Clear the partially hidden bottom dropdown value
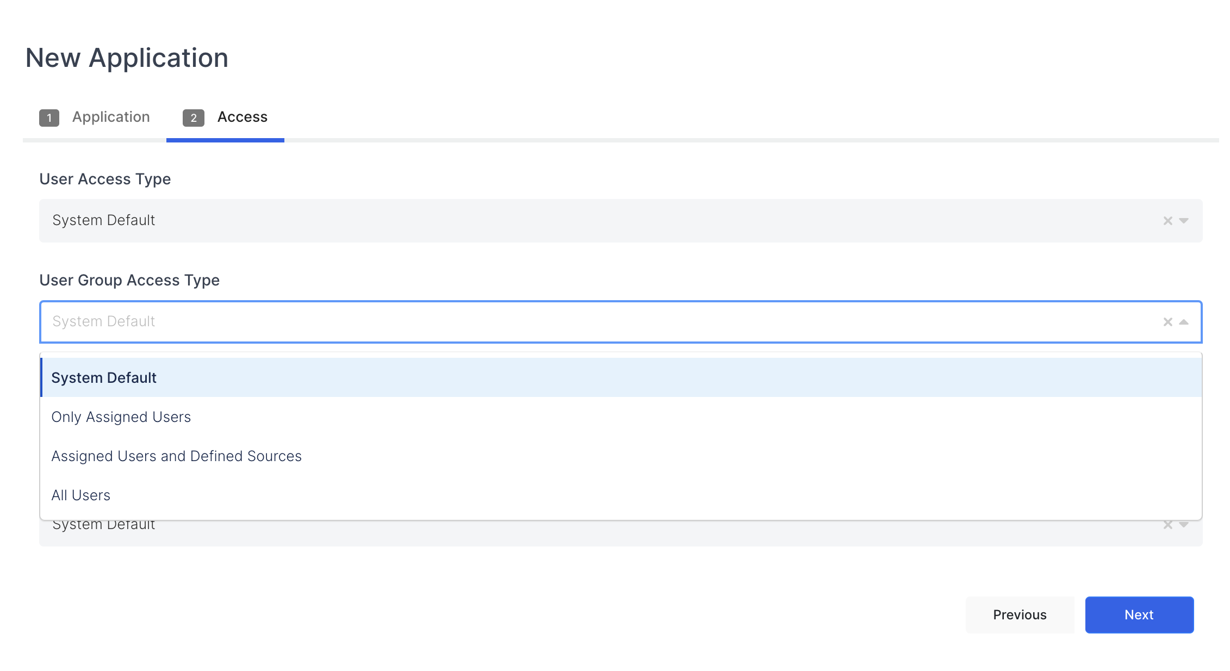This screenshot has width=1230, height=671. 1167,525
